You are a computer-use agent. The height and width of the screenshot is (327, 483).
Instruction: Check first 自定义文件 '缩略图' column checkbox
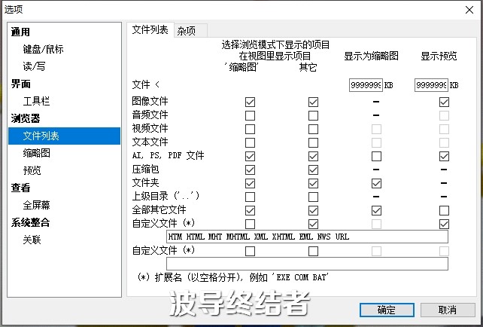point(250,225)
